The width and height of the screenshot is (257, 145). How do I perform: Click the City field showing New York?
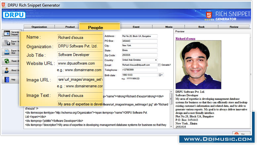click(x=140, y=45)
